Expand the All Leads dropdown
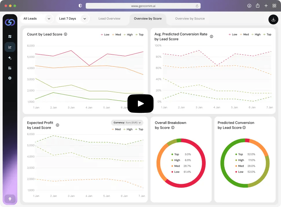 click(x=37, y=19)
